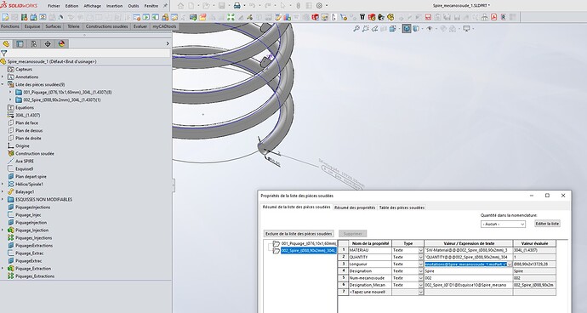This screenshot has width=587, height=313.
Task: Click the pencil-and-ruler toolbar icon
Action: point(278,17)
